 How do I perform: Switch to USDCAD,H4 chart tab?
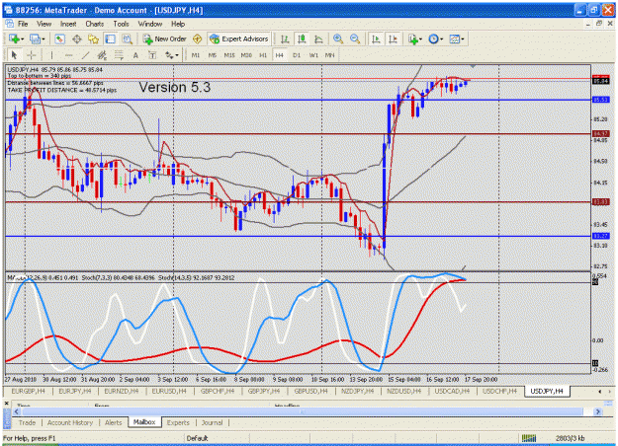pos(452,391)
